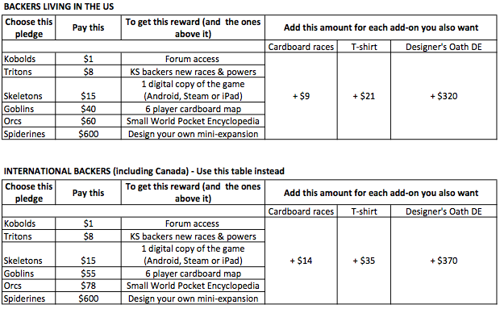Image resolution: width=500 pixels, height=309 pixels.
Task: Click the + $14 international Cardboard races cell
Action: click(x=301, y=261)
